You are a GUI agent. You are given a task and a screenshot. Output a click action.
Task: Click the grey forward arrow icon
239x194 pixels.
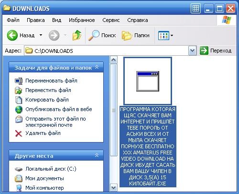[x=54, y=35]
